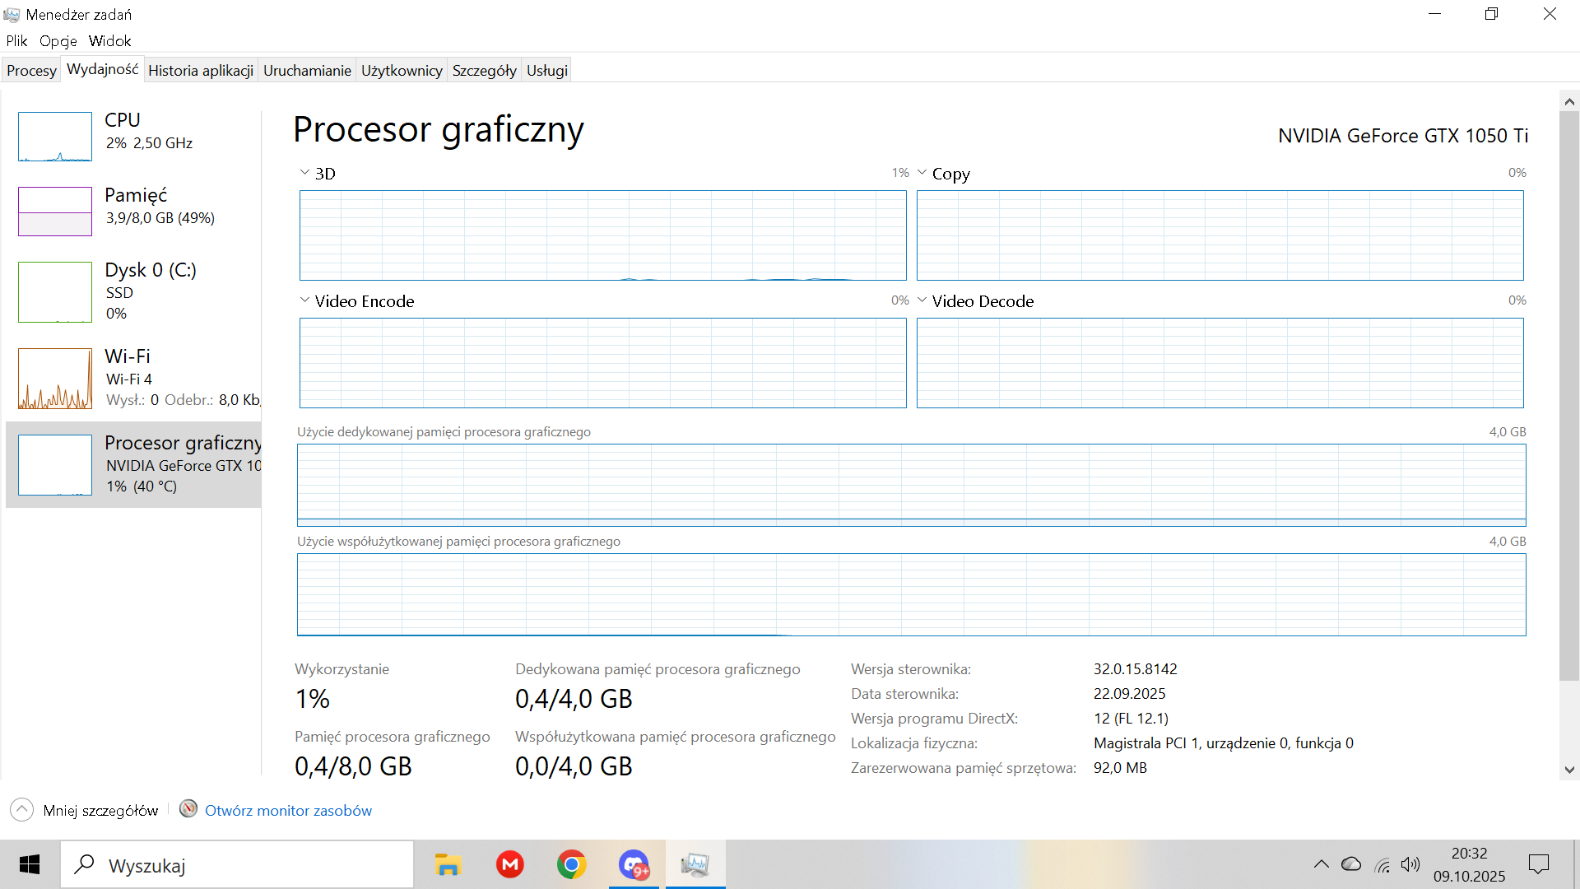Open the Copy engine graph dropdown
Screen dimensions: 1580x889
922,173
